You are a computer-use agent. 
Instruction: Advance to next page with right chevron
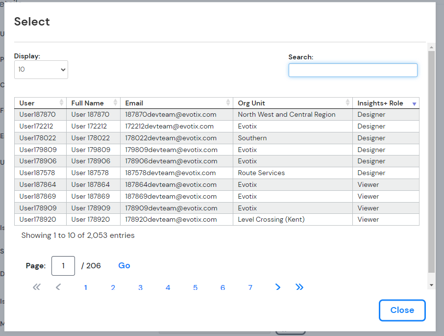pyautogui.click(x=278, y=287)
